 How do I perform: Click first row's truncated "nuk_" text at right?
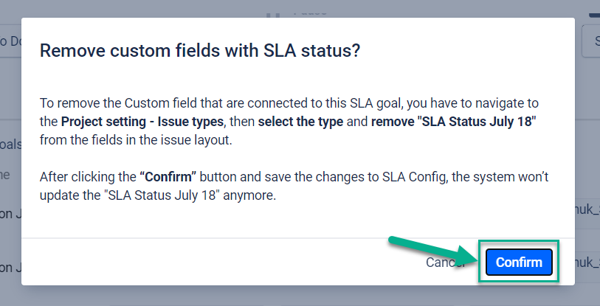click(x=587, y=209)
